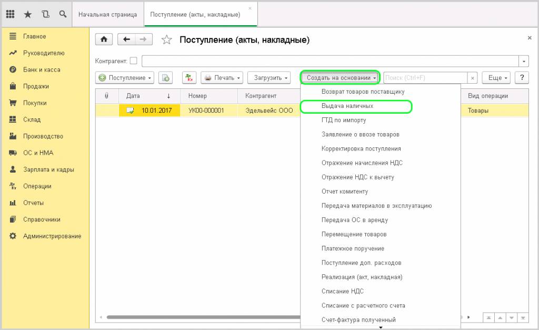Click the horizontal scrollbar of the list

click(203, 317)
